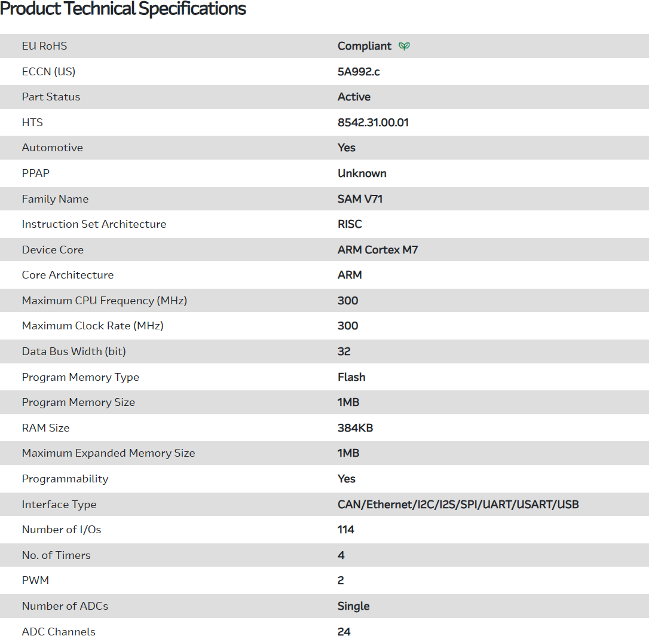Click the Interface Type value CAN/Ethernet/I2C list
This screenshot has width=649, height=642.
pyautogui.click(x=458, y=505)
